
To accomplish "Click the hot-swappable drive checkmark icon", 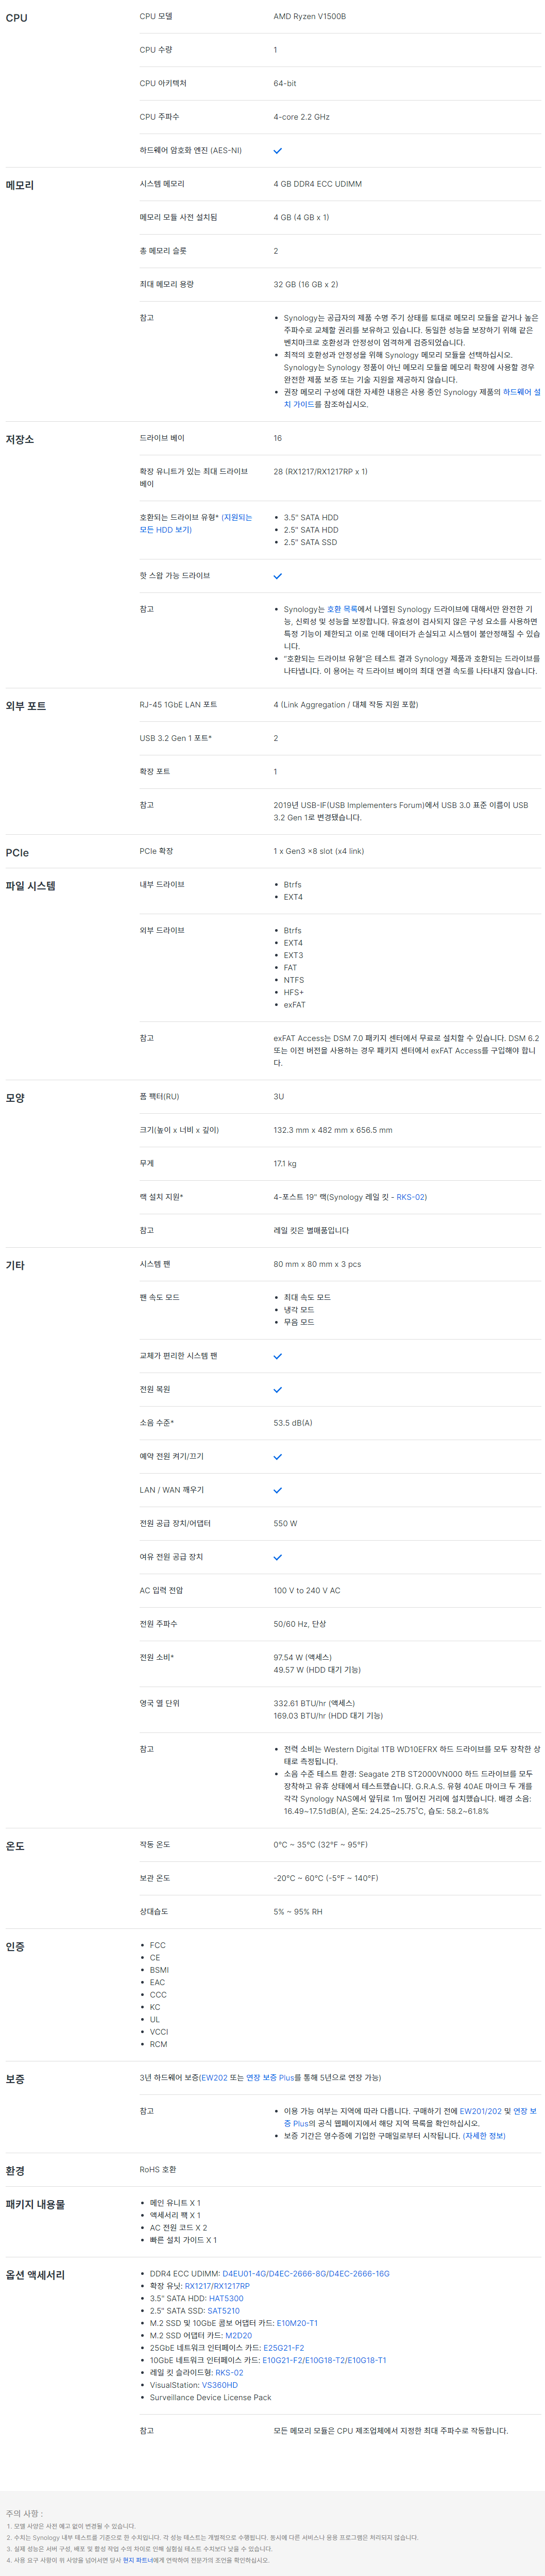I will tap(278, 576).
